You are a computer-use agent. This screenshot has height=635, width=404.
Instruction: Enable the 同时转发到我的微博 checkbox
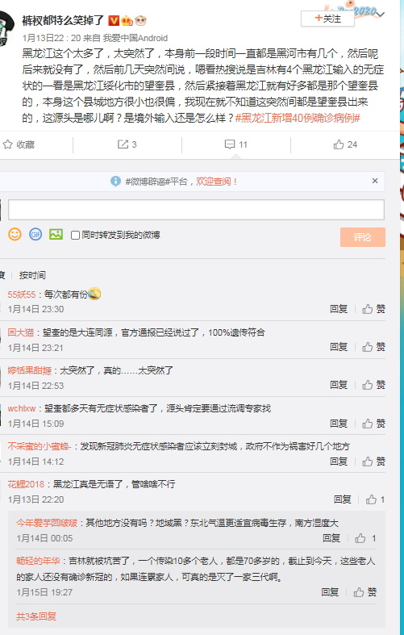pos(75,235)
